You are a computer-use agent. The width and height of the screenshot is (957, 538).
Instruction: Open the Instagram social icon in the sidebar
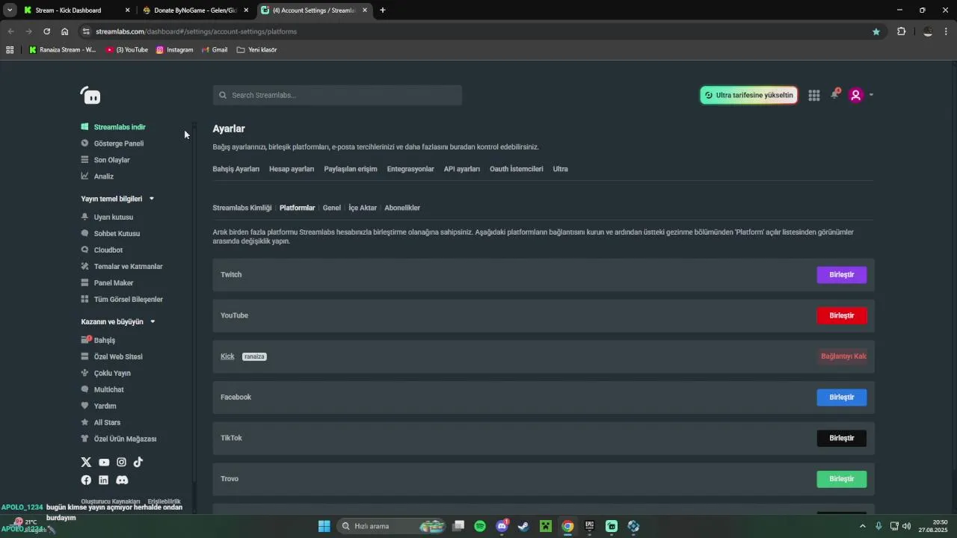(x=121, y=463)
